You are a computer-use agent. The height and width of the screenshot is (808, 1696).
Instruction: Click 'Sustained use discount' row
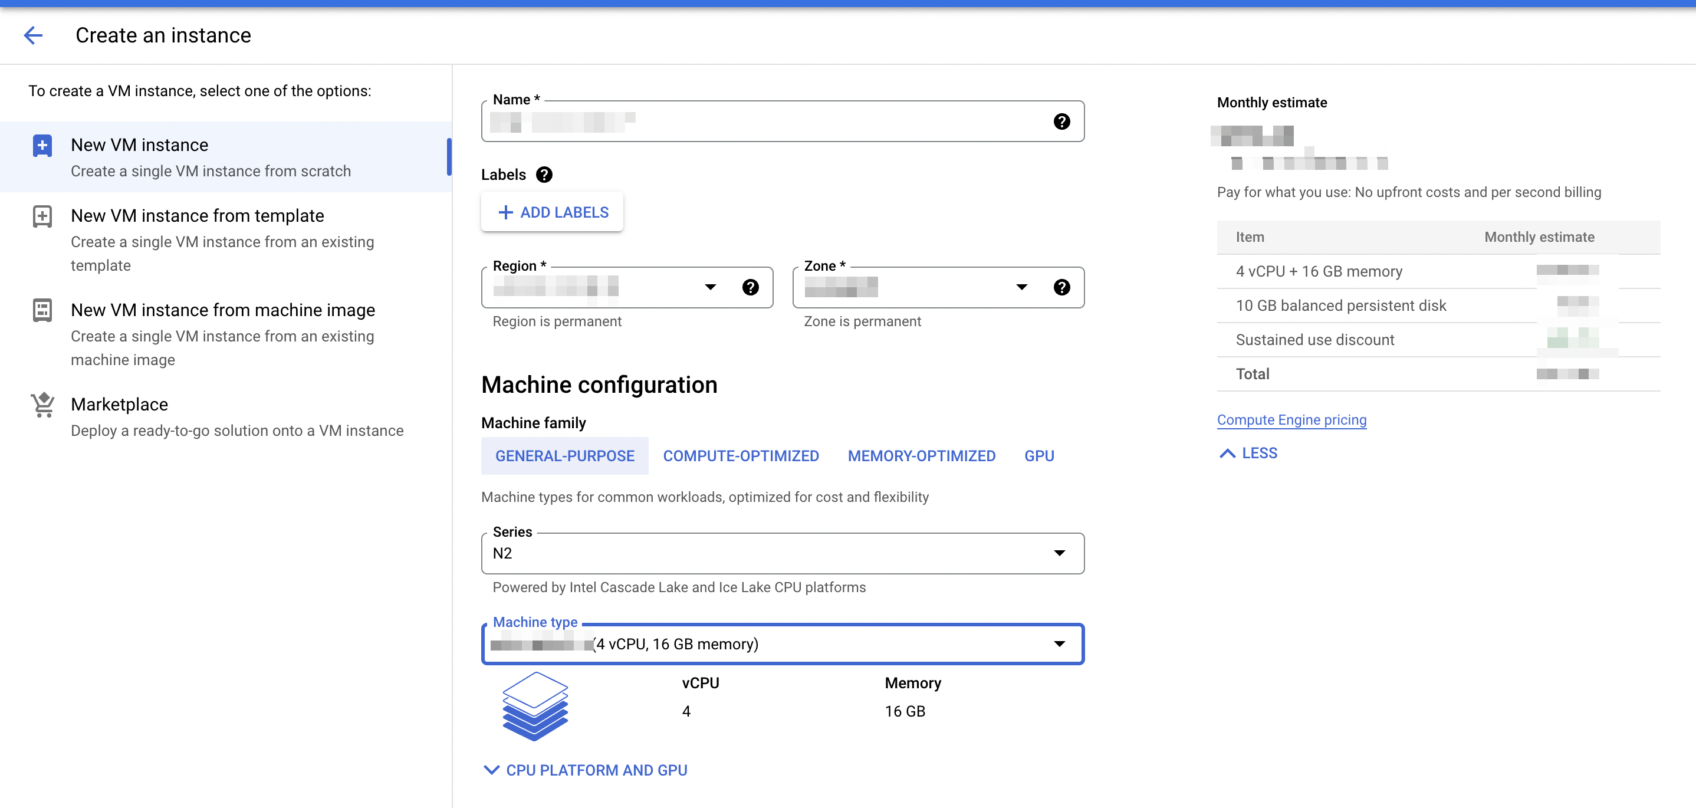[1438, 340]
